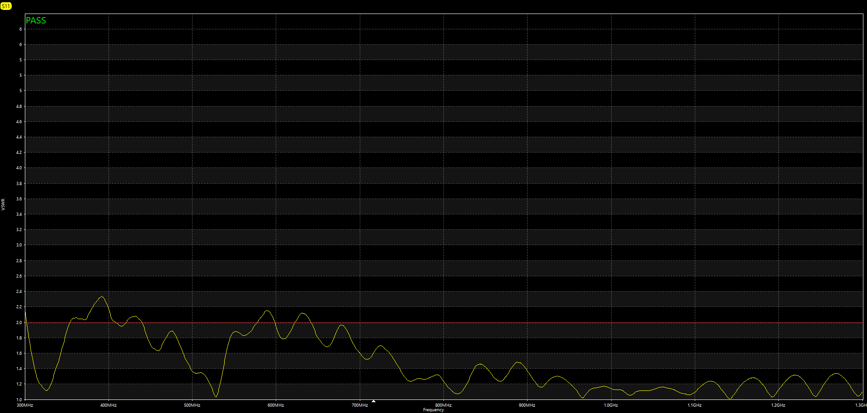
Task: Click the 2.8 VSWR scale value
Action: [19, 261]
